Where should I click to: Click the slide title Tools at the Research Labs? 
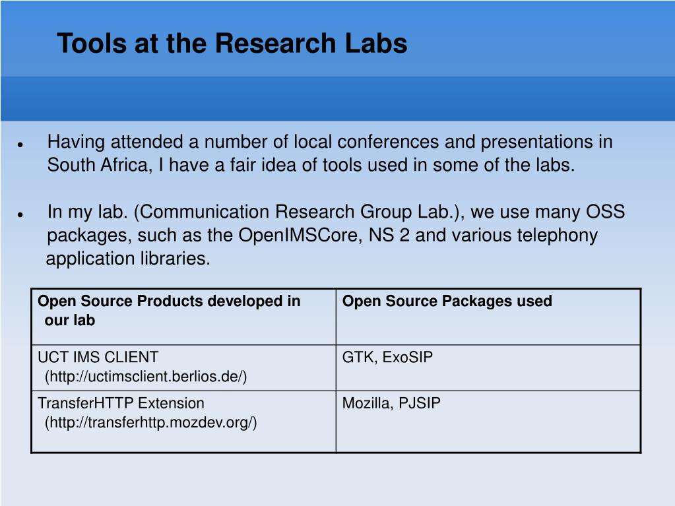tap(232, 44)
